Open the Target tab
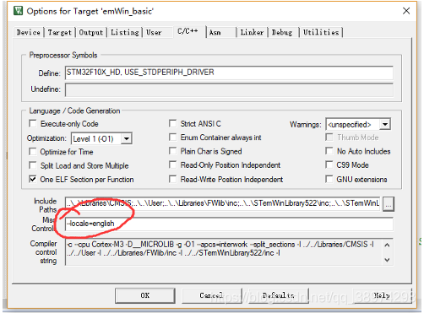Viewport: 424px width, 313px height. [60, 32]
